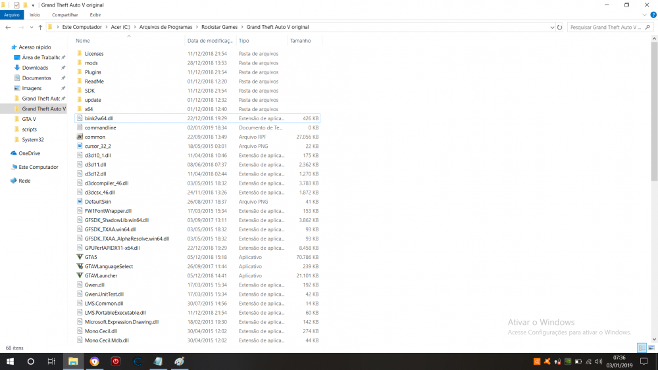Go back in navigation history
The width and height of the screenshot is (658, 370).
pos(8,27)
